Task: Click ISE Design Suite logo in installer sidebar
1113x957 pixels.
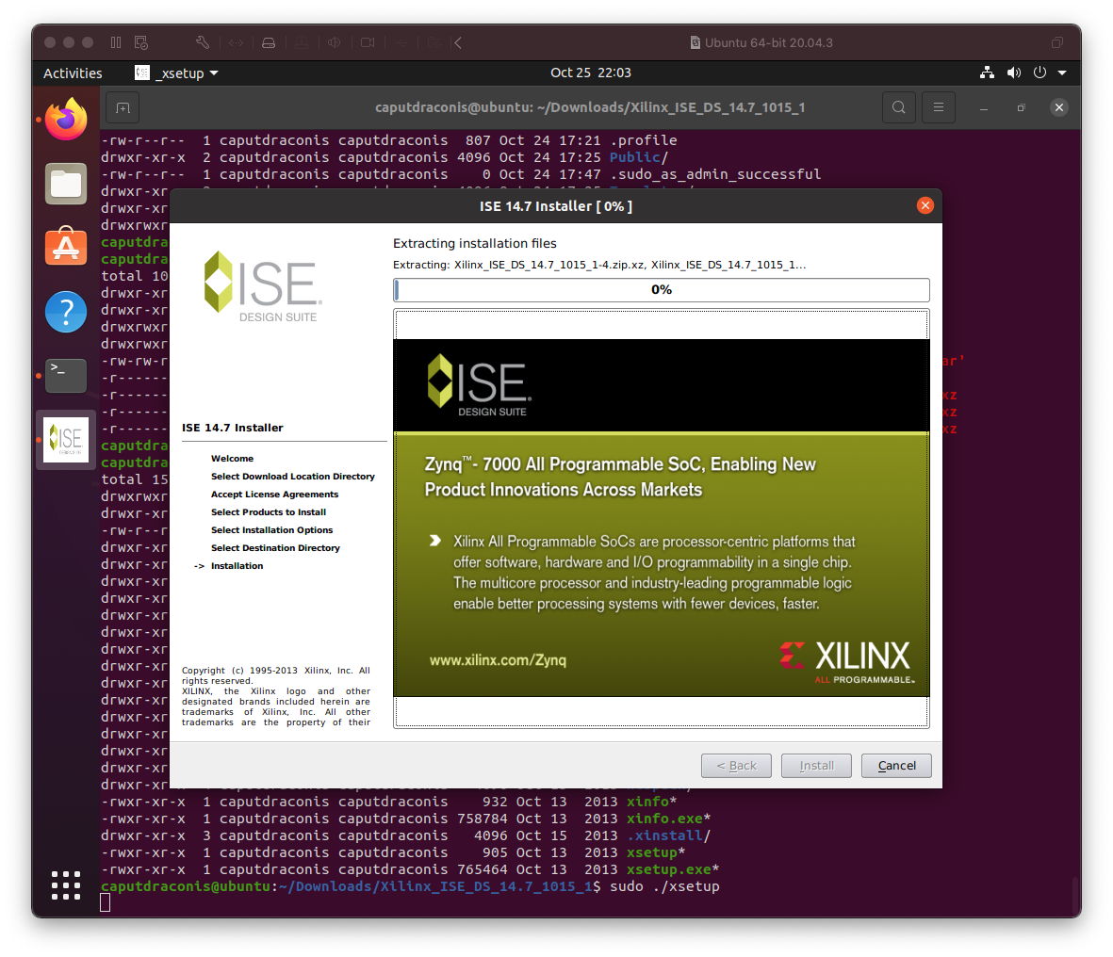Action: pos(263,286)
